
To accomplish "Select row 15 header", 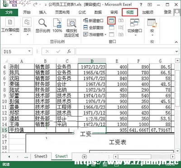I will [5, 130].
